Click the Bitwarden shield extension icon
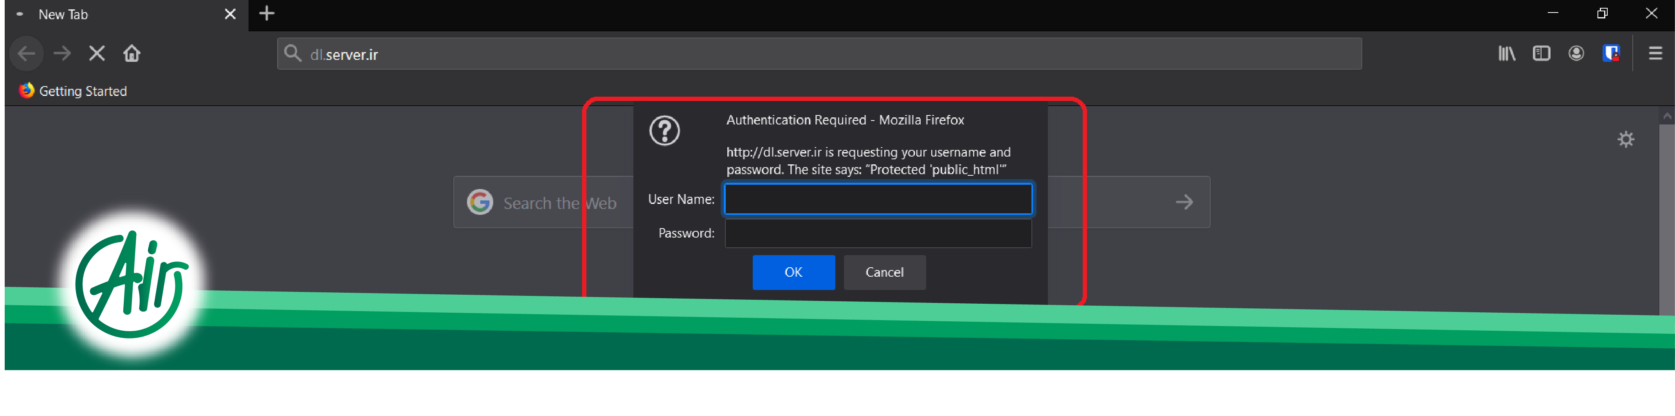Viewport: 1675px width, 416px height. [x=1611, y=53]
